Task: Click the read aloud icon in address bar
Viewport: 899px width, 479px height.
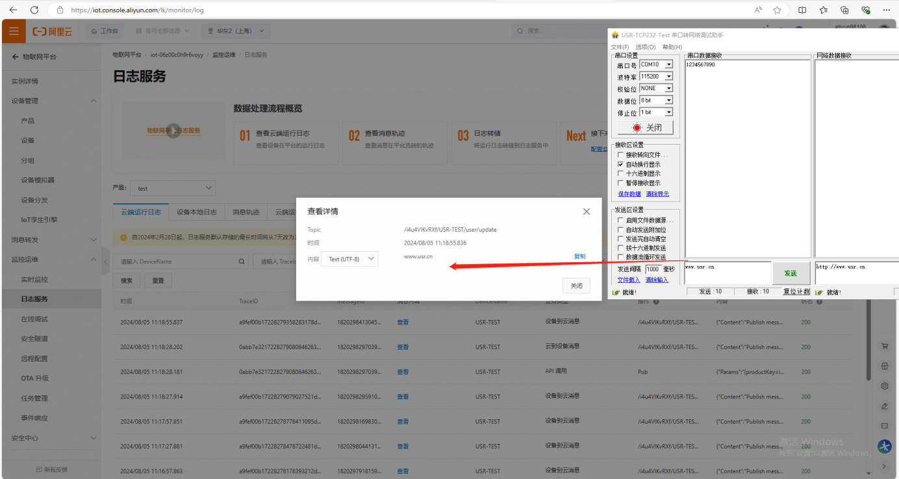Action: (758, 10)
